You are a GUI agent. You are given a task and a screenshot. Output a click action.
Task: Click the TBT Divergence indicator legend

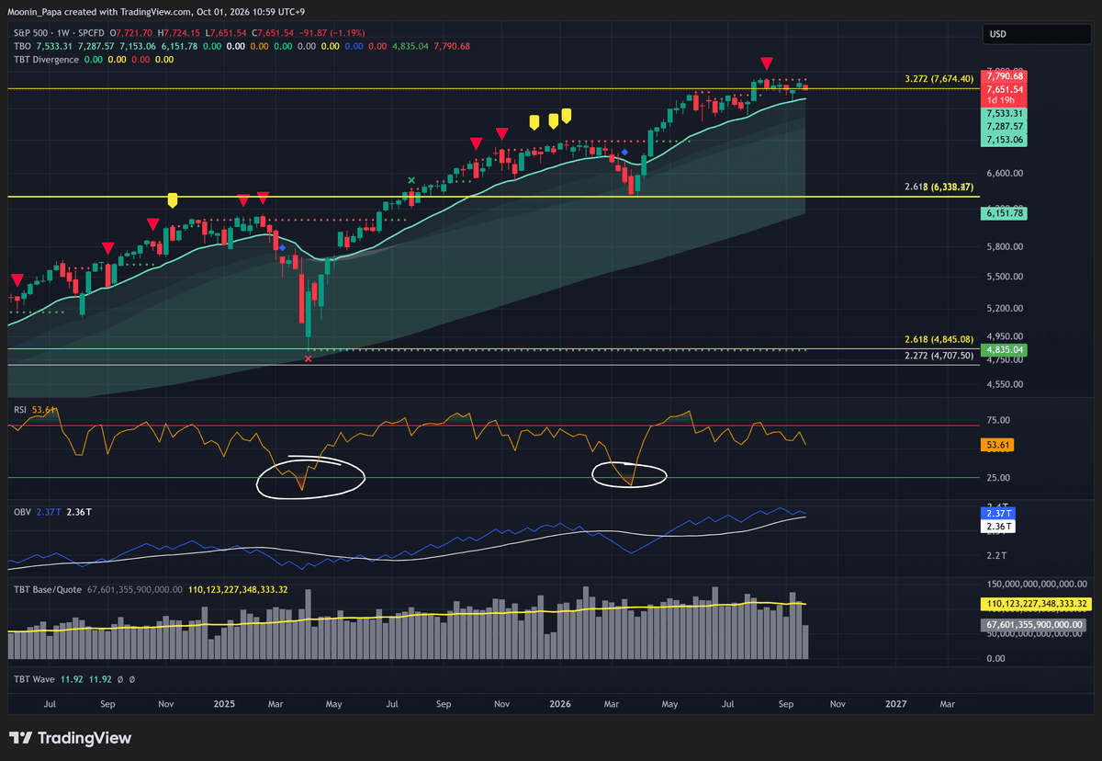(x=45, y=60)
